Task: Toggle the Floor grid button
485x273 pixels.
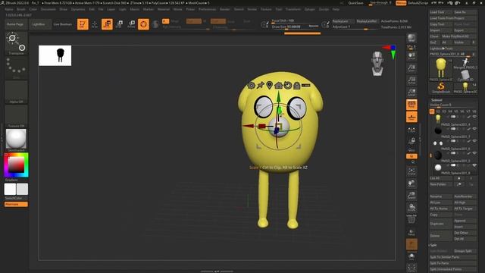Action: (x=411, y=117)
